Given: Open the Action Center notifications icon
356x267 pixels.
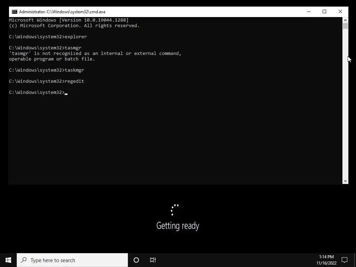Looking at the screenshot, I should point(345,260).
